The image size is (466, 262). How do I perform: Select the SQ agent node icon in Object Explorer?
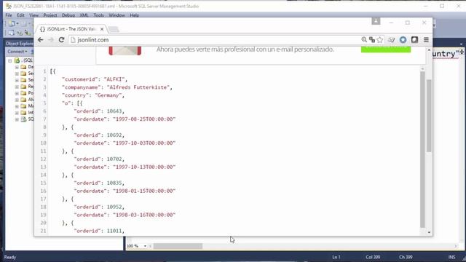(x=24, y=119)
